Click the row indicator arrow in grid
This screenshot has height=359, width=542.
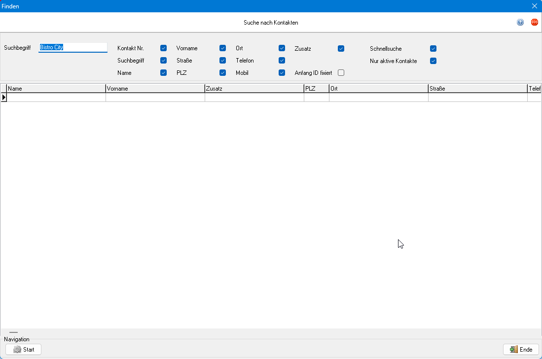pyautogui.click(x=4, y=98)
